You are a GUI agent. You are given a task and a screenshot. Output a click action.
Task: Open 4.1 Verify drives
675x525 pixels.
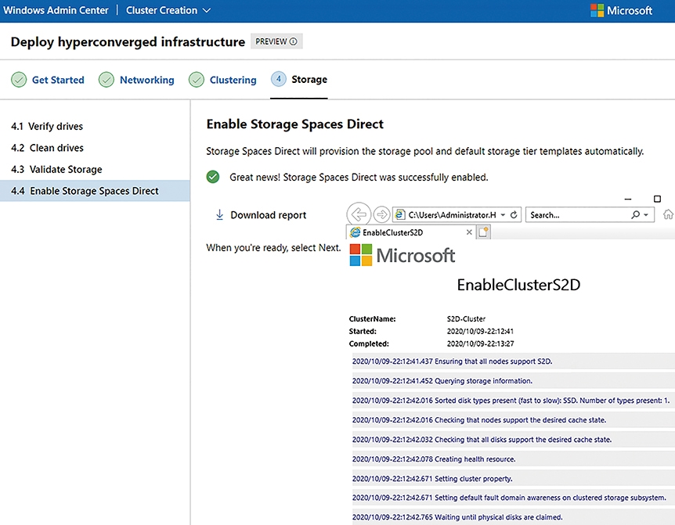tap(95, 127)
